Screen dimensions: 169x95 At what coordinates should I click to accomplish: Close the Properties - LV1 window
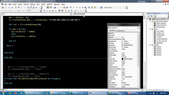point(139,25)
